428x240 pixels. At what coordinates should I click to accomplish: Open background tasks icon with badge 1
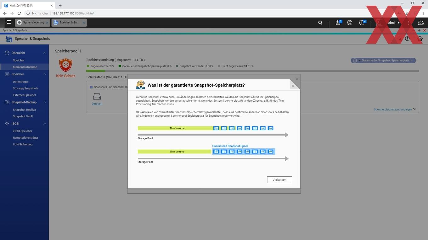click(x=338, y=23)
